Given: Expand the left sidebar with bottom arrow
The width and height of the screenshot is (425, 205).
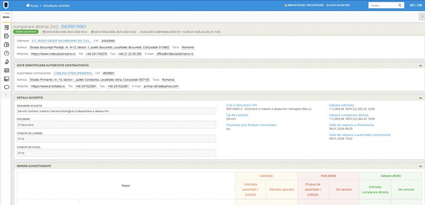Looking at the screenshot, I should tap(6, 94).
